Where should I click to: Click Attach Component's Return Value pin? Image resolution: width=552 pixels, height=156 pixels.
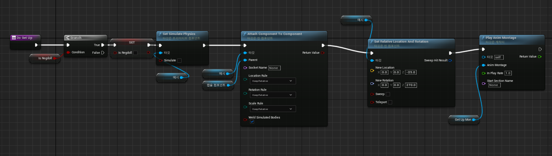(323, 53)
